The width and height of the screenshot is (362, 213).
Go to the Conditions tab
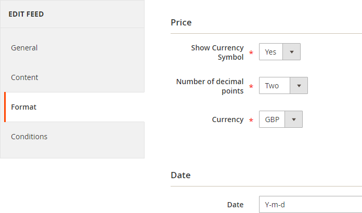pos(29,137)
